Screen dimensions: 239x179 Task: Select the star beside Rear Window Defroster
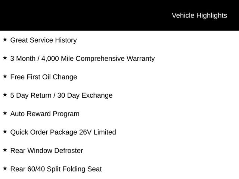click(x=5, y=150)
